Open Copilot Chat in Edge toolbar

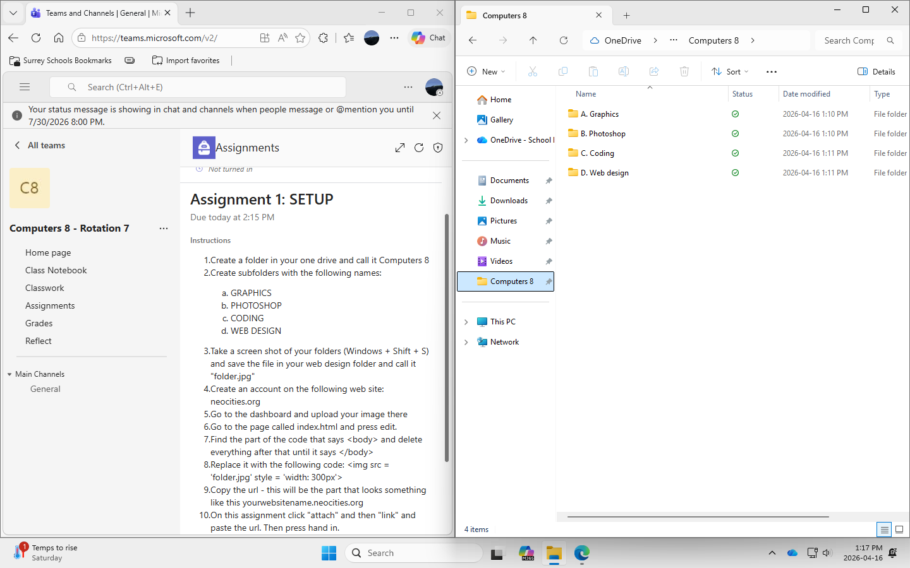(429, 38)
